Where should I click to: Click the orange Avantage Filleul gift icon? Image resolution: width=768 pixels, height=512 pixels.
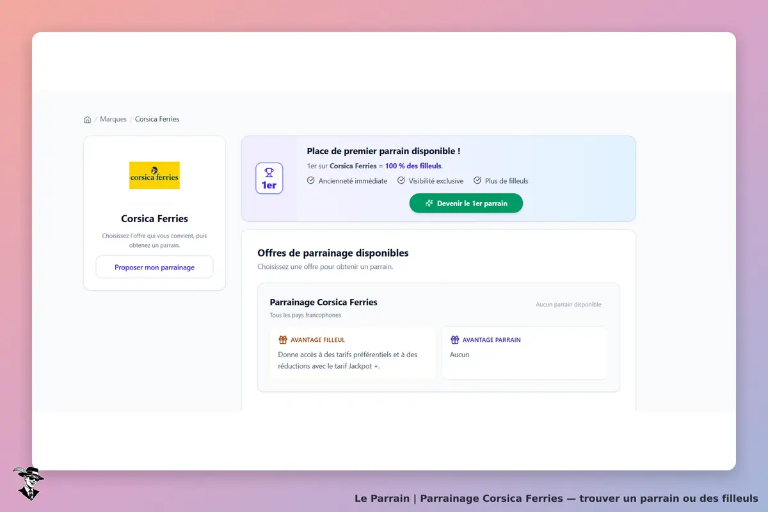tap(283, 340)
